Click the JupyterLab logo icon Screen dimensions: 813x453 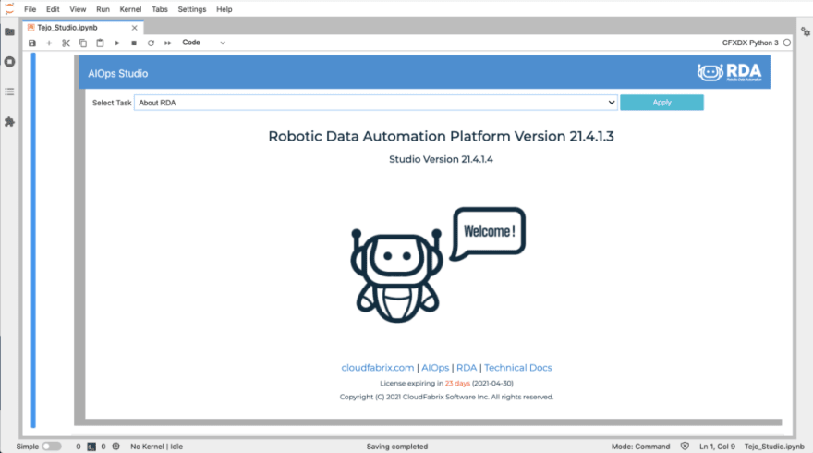pos(9,9)
